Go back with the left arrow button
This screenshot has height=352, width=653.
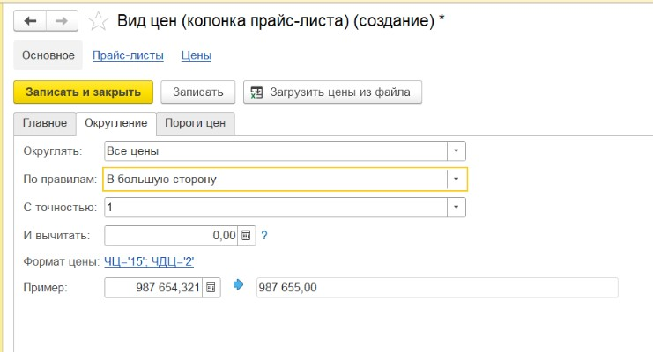click(x=30, y=21)
